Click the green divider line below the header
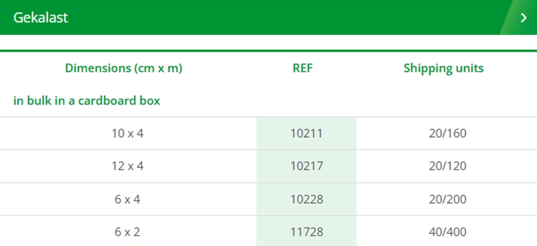The height and width of the screenshot is (246, 537). (x=268, y=51)
